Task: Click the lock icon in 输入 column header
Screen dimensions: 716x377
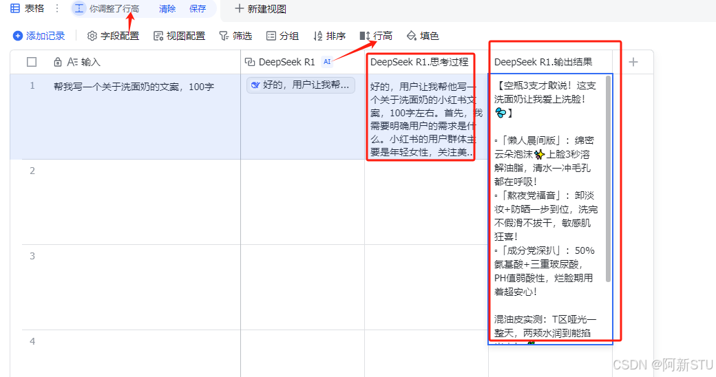Action: point(58,62)
